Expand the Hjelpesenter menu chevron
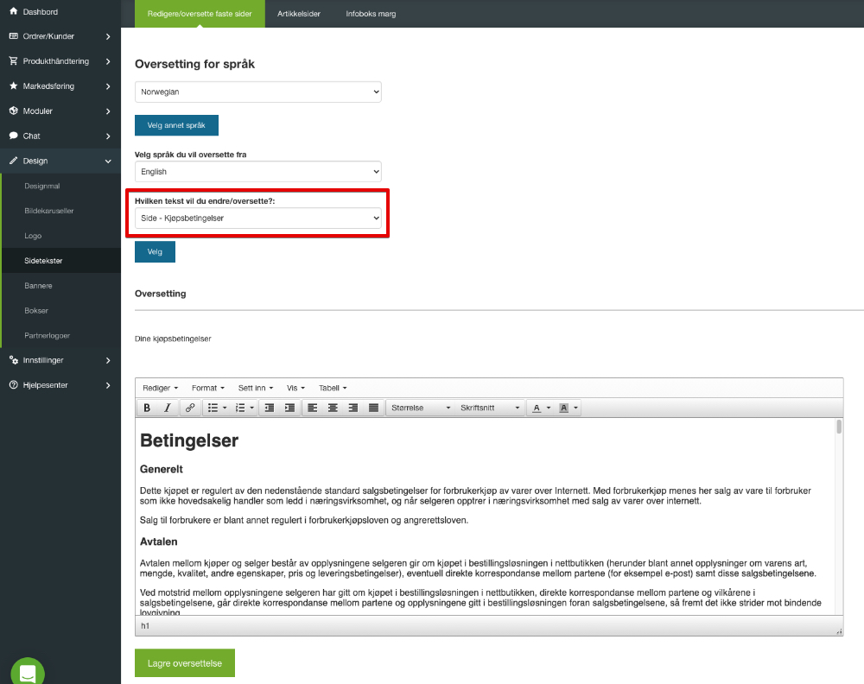 (108, 385)
